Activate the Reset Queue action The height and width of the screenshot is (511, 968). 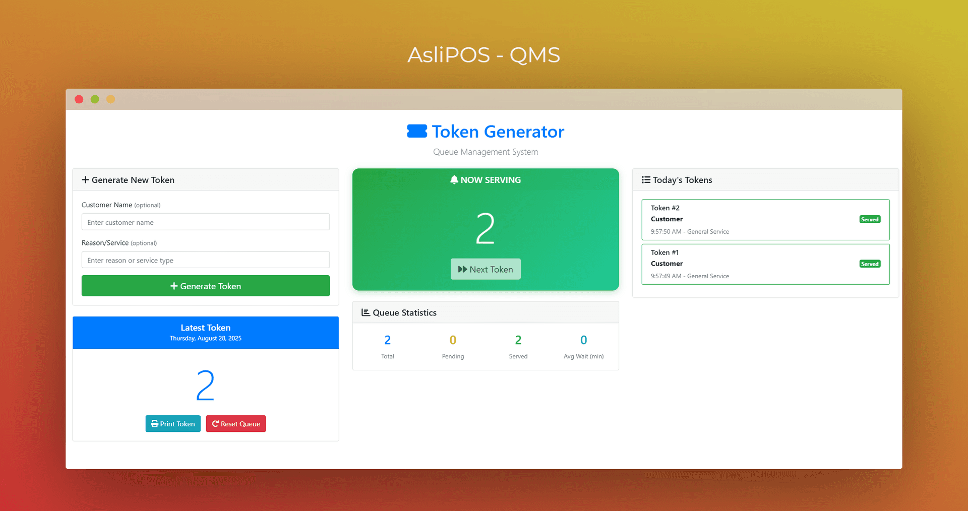[x=235, y=424]
